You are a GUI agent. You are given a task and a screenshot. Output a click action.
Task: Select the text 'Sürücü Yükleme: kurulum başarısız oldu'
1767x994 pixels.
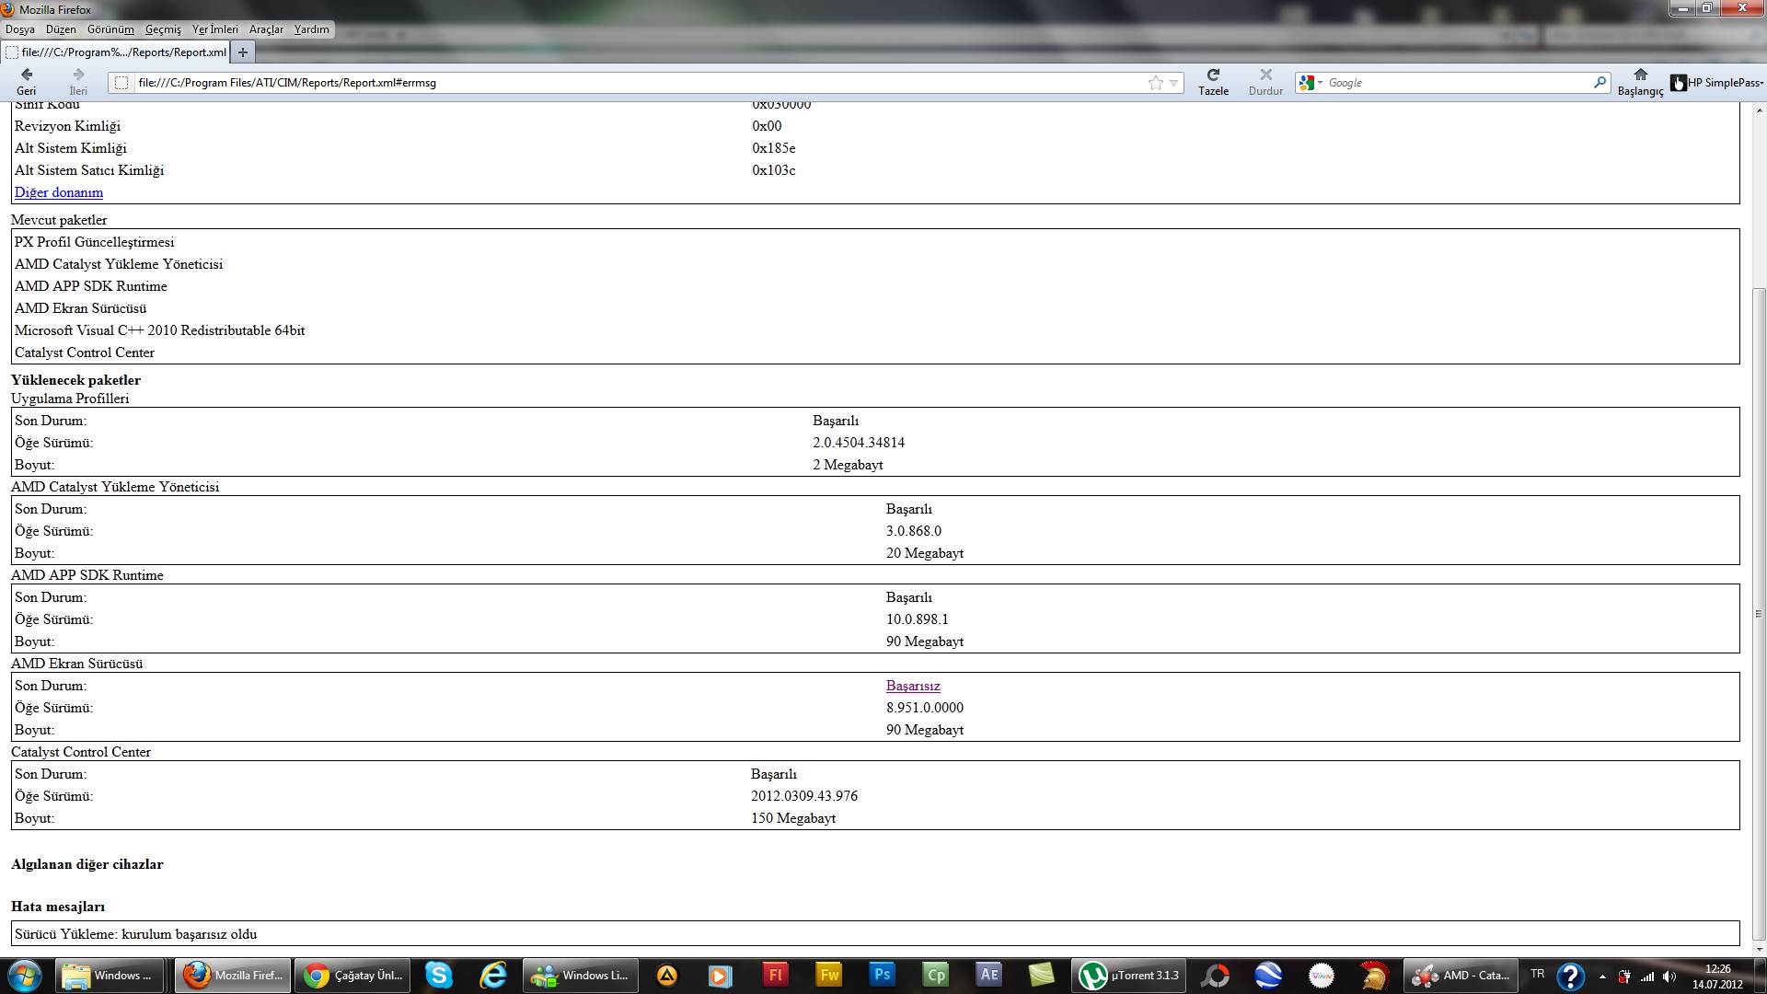click(135, 934)
